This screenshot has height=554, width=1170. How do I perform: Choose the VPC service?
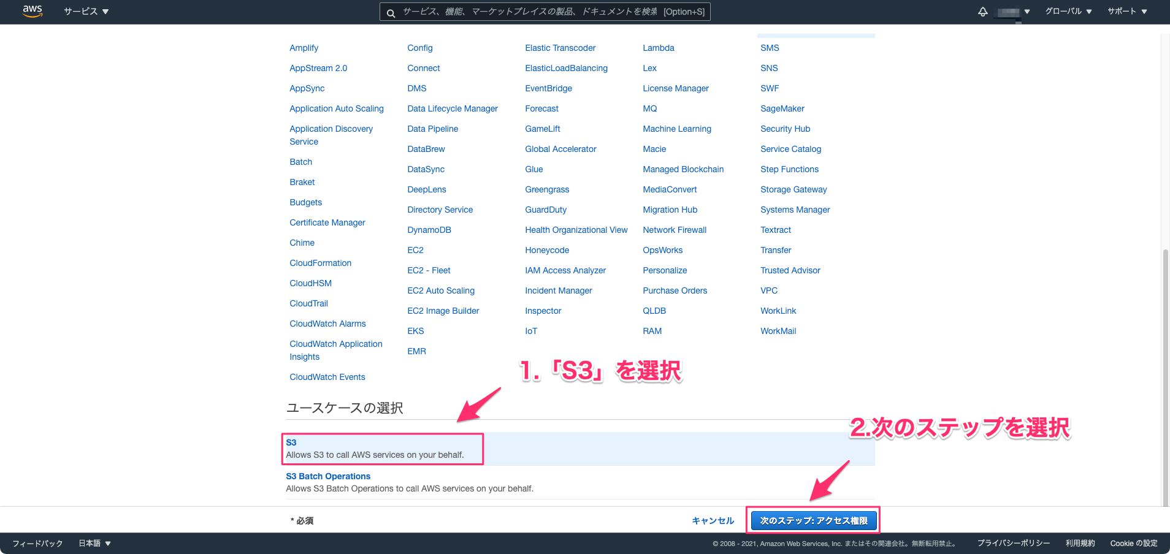(x=769, y=290)
